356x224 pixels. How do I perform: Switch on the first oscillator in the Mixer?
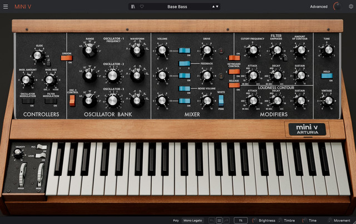(185, 50)
